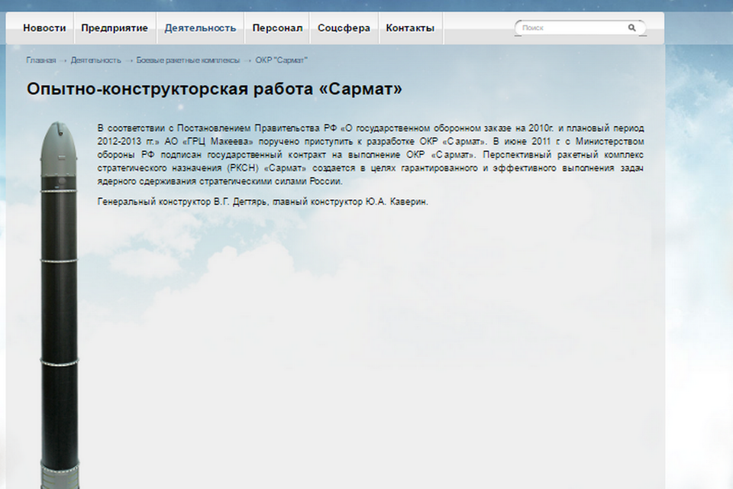Viewport: 733px width, 489px height.
Task: Open the Предприятие menu section
Action: click(115, 28)
